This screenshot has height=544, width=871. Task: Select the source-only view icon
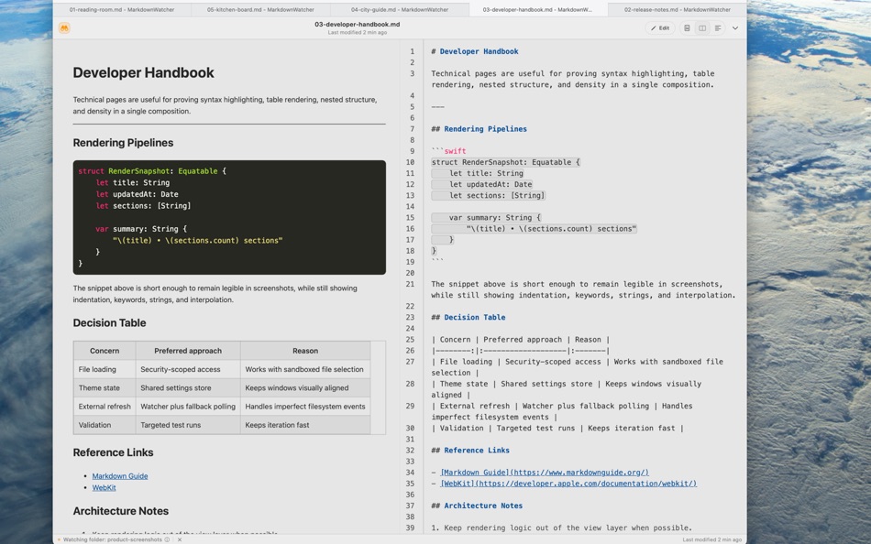685,27
